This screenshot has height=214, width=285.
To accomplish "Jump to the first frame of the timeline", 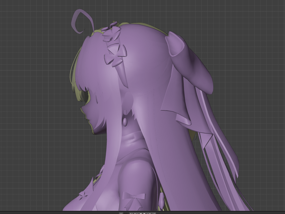I will pyautogui.click(x=131, y=213).
